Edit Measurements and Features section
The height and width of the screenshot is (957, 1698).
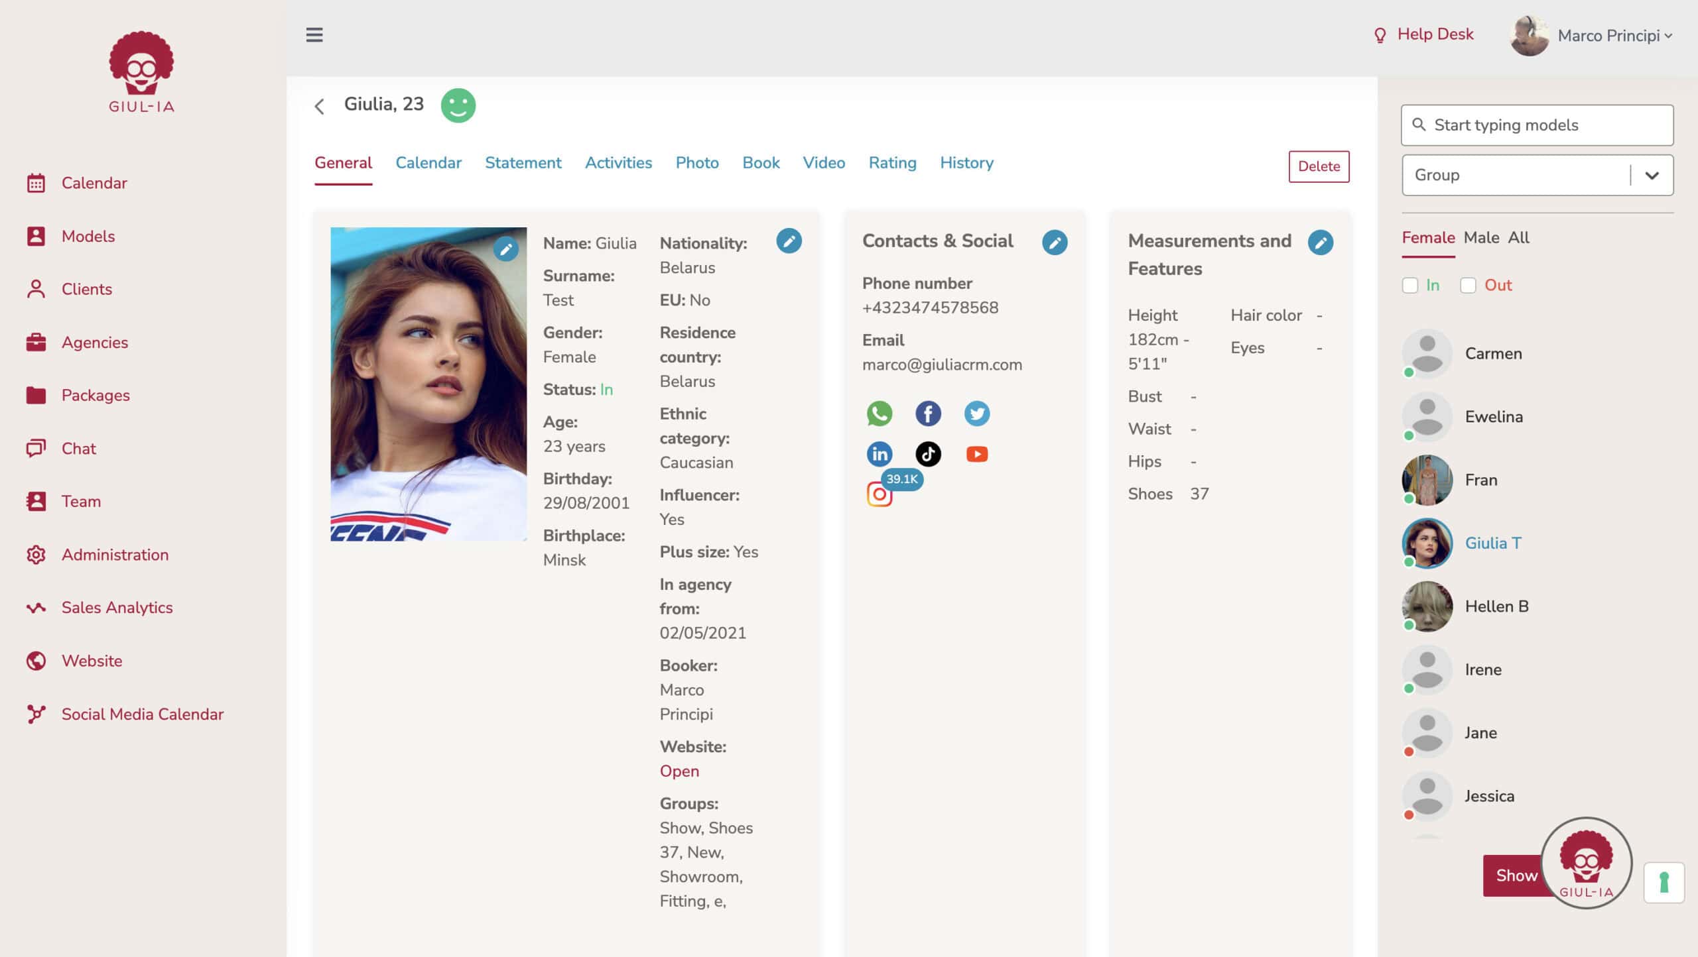point(1320,243)
